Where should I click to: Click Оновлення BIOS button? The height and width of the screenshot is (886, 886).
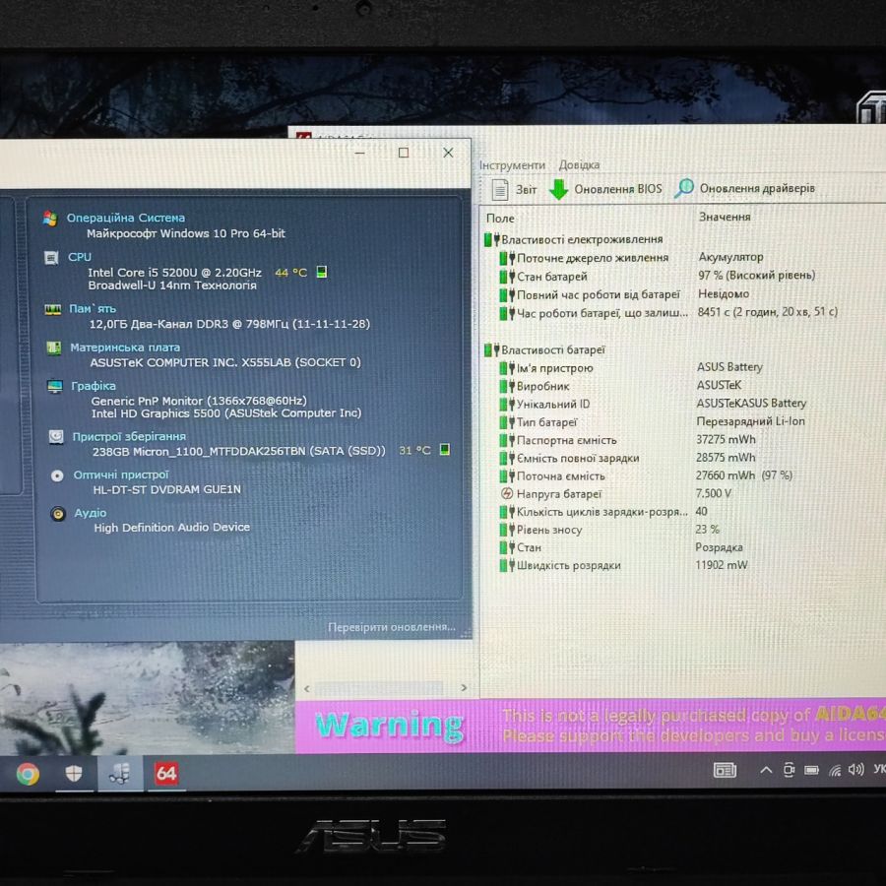pos(605,189)
